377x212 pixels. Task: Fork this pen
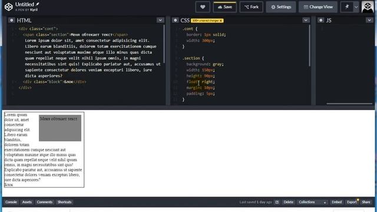coord(252,7)
